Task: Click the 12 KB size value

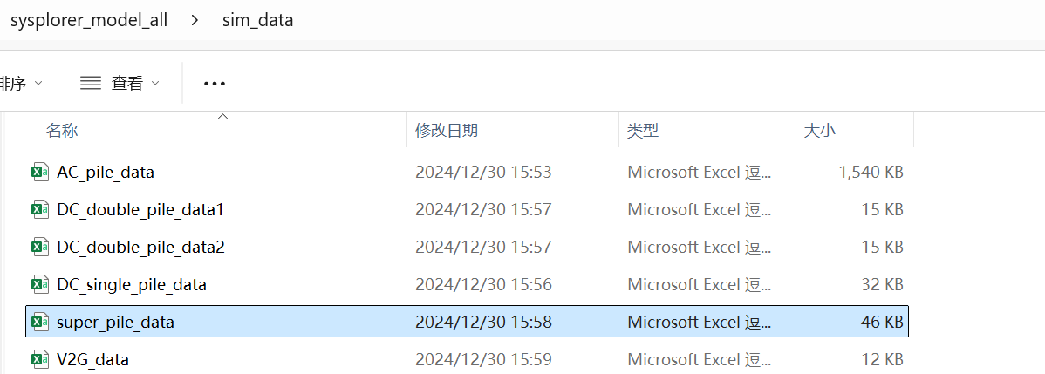Action: (x=883, y=359)
